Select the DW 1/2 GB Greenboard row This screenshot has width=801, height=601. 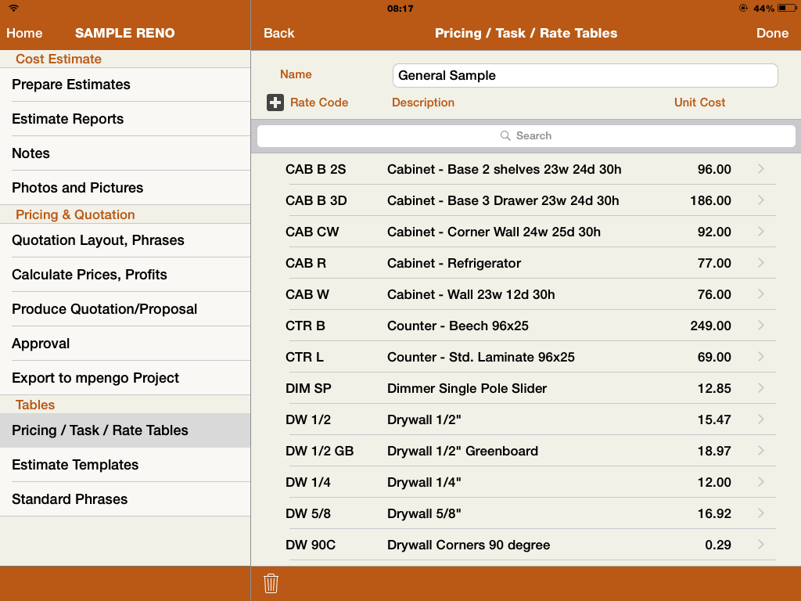tap(508, 451)
